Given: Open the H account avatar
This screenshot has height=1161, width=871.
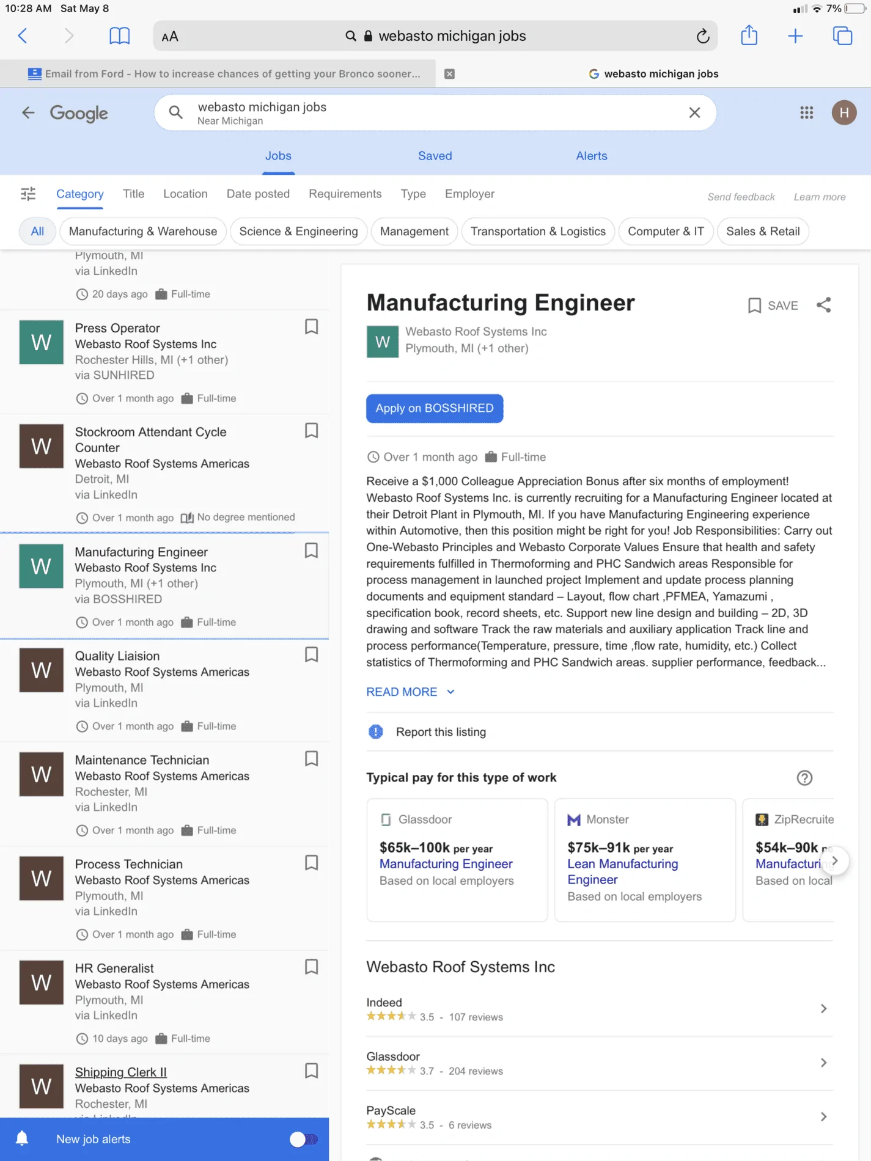Looking at the screenshot, I should [844, 112].
